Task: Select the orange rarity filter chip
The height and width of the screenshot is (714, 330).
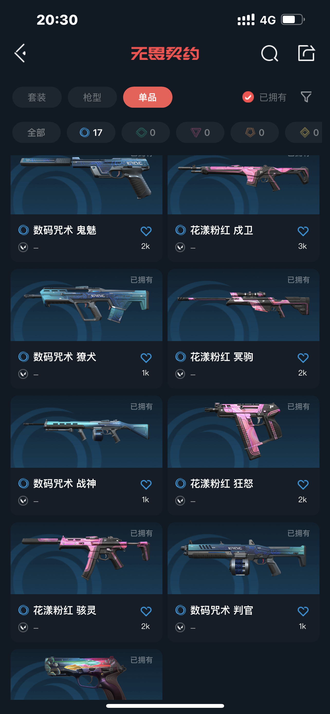Action: coord(254,132)
